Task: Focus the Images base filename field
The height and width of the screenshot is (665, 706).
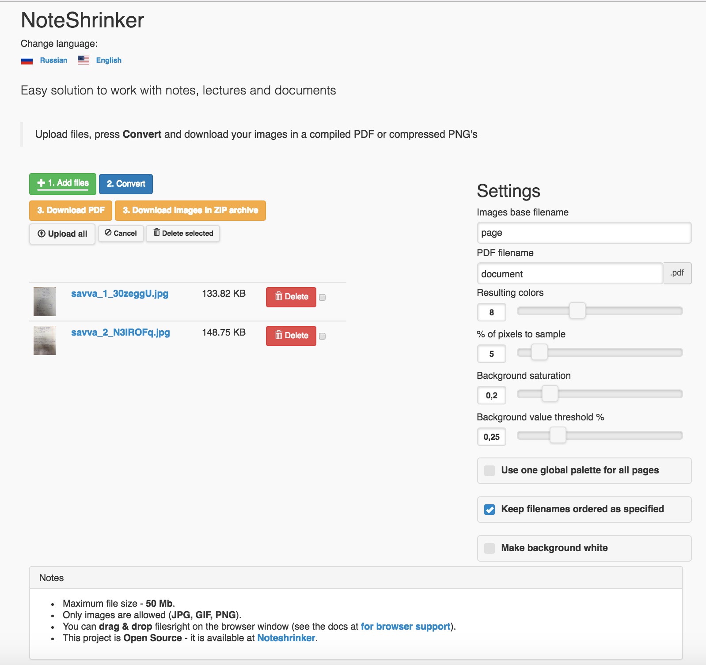Action: click(x=584, y=233)
